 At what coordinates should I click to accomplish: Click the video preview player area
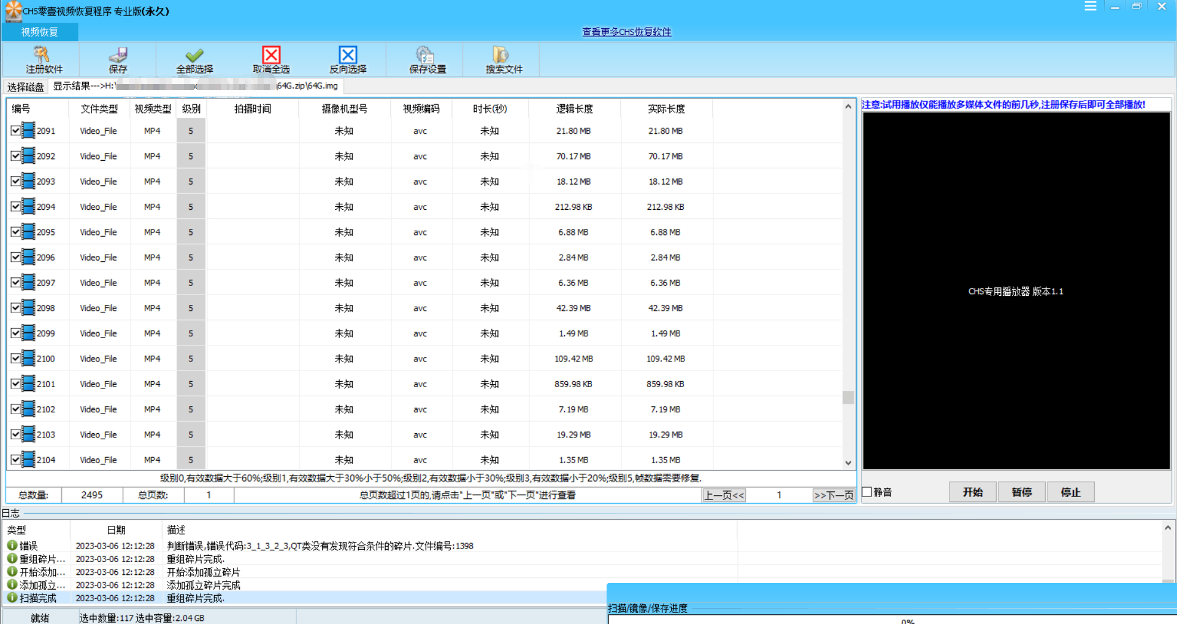point(1016,291)
